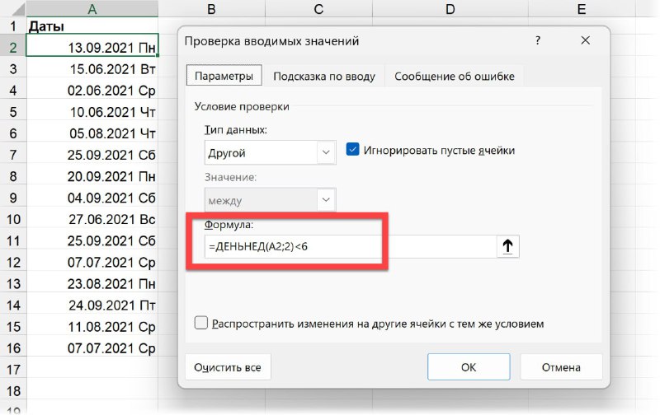Select cell with '11.08.2021 Ср'

[92, 326]
